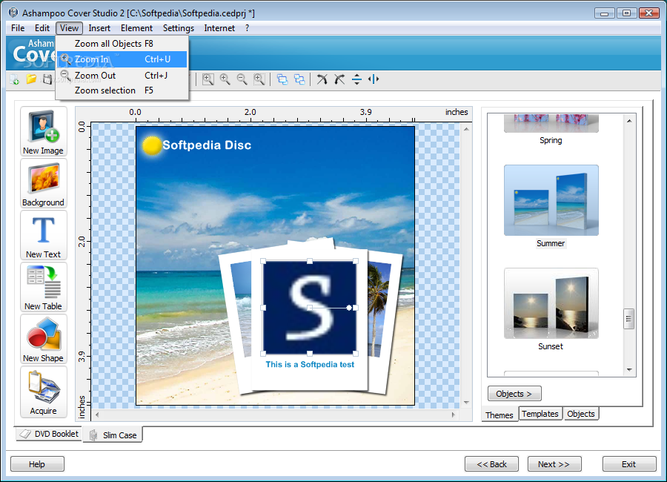Screen dimensions: 667x482
Task: Click themes list scroll up arrow
Action: tap(629, 121)
